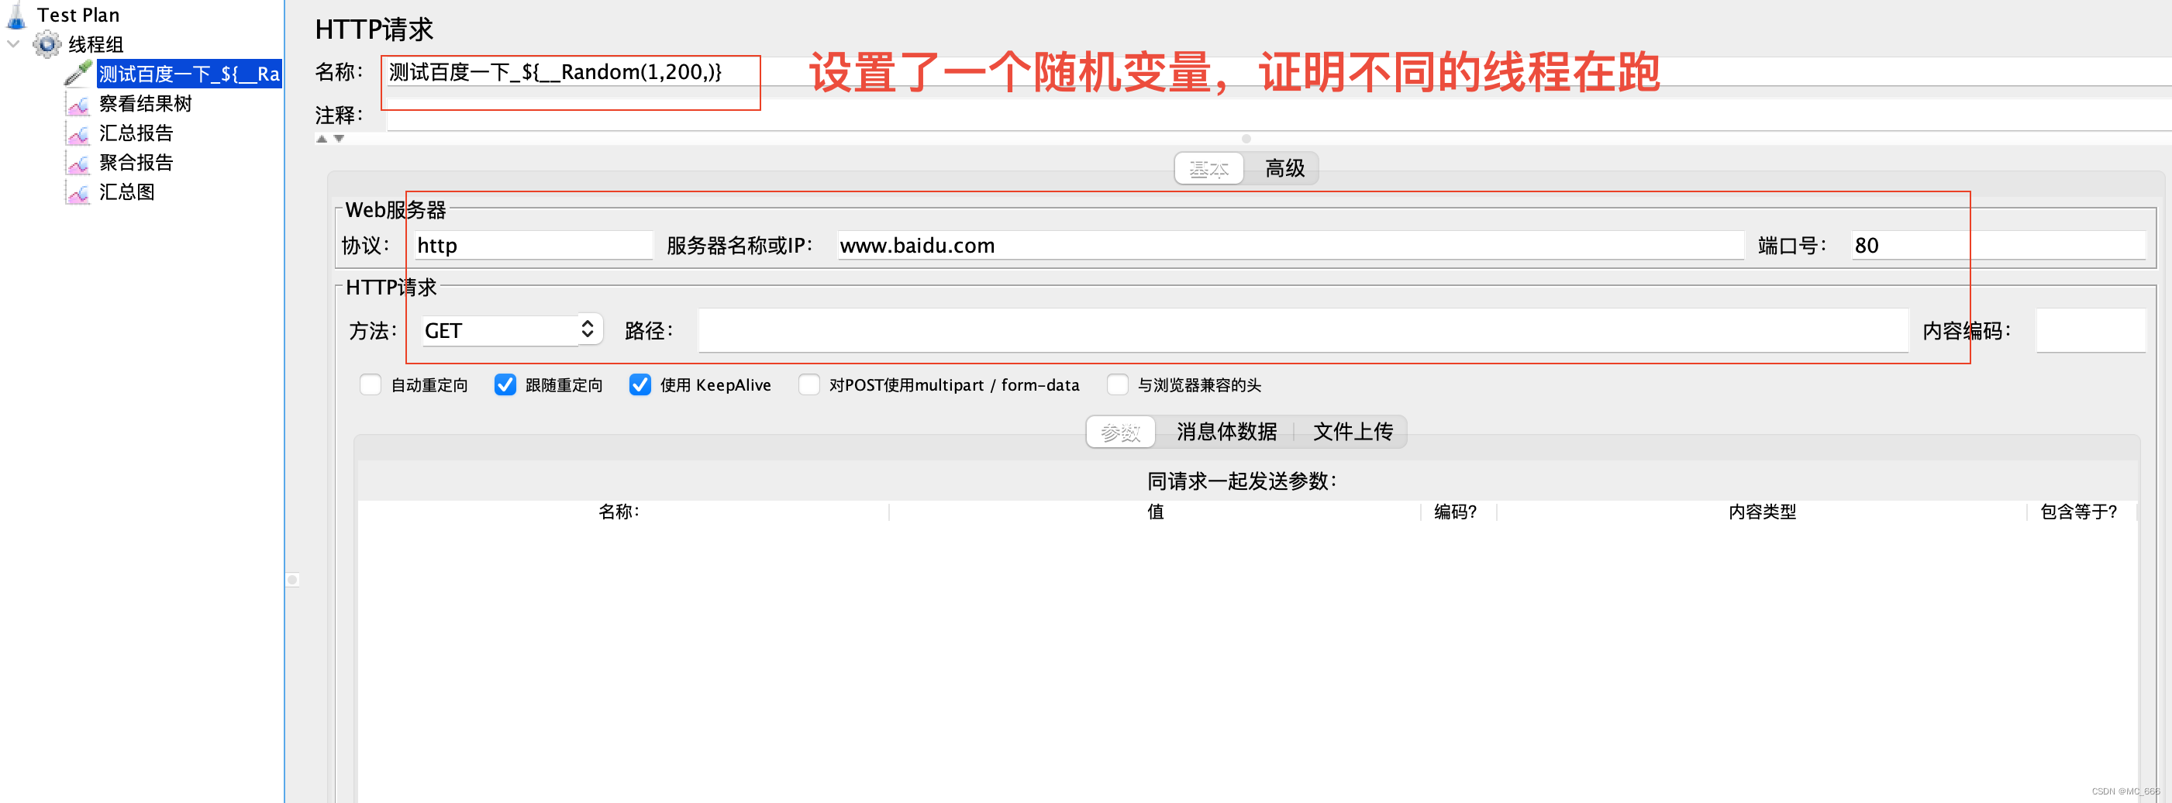Enable 对POST使用multipart / form-data checkbox
Screen dimensions: 2172x803
coord(808,384)
